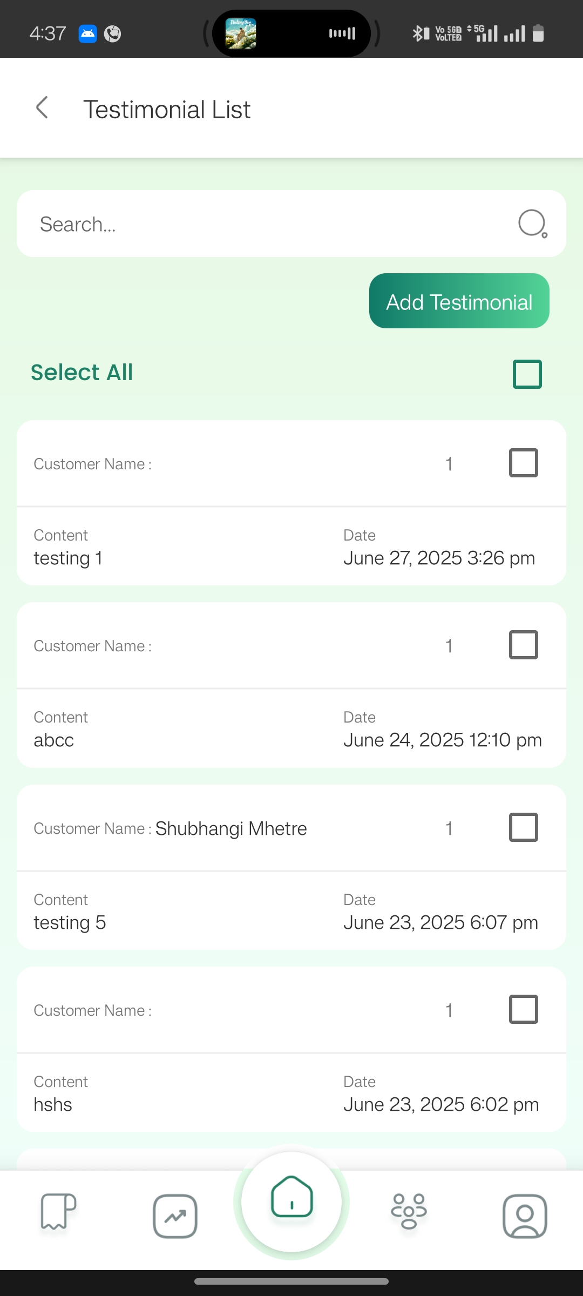Viewport: 583px width, 1296px height.
Task: Check the Select All checkbox
Action: click(x=527, y=374)
